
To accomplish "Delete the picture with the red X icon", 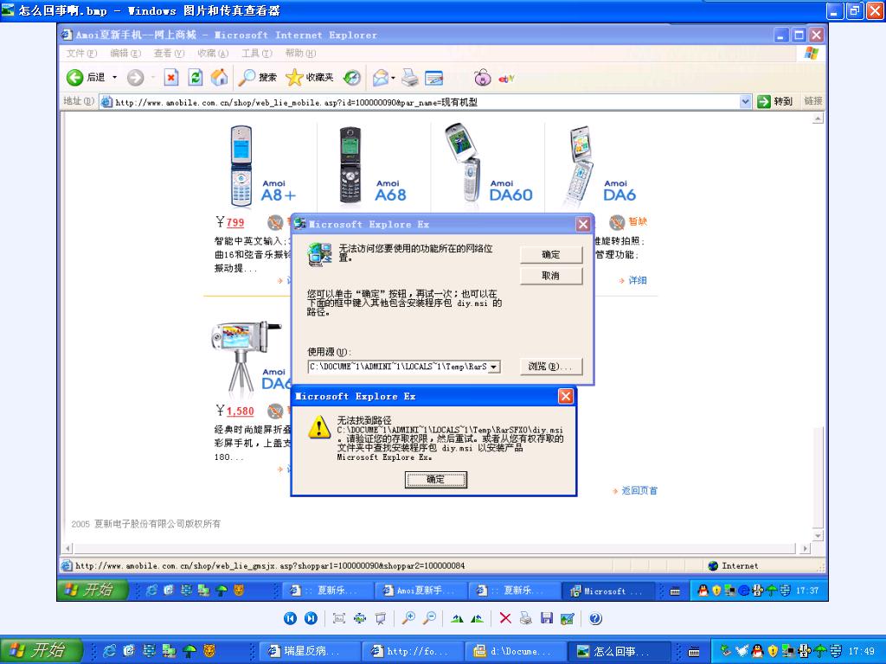I will click(505, 618).
